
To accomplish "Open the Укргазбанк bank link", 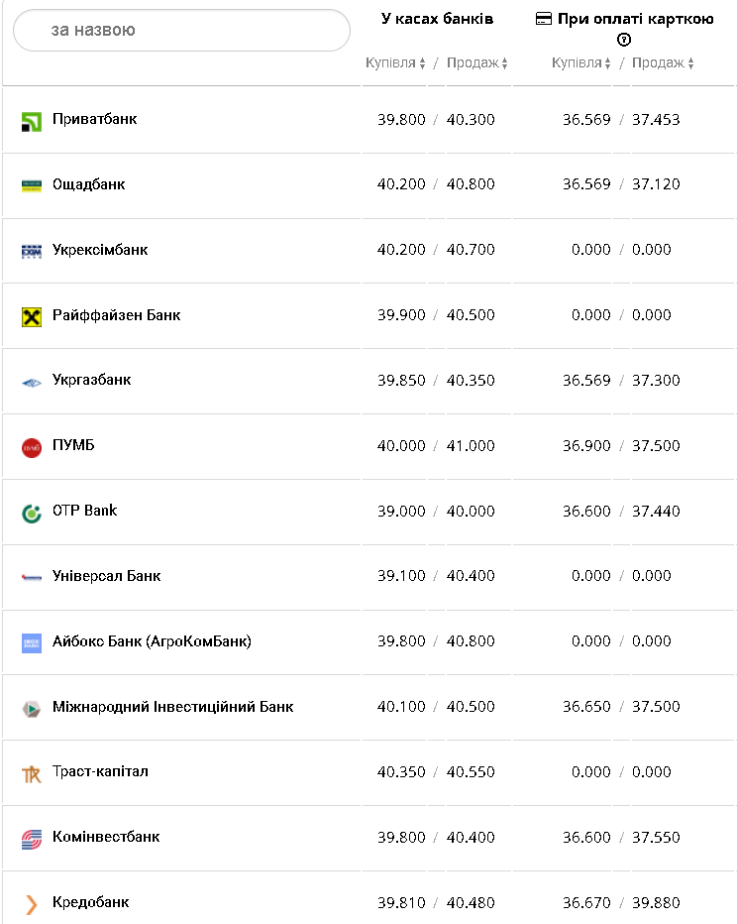I will click(91, 380).
